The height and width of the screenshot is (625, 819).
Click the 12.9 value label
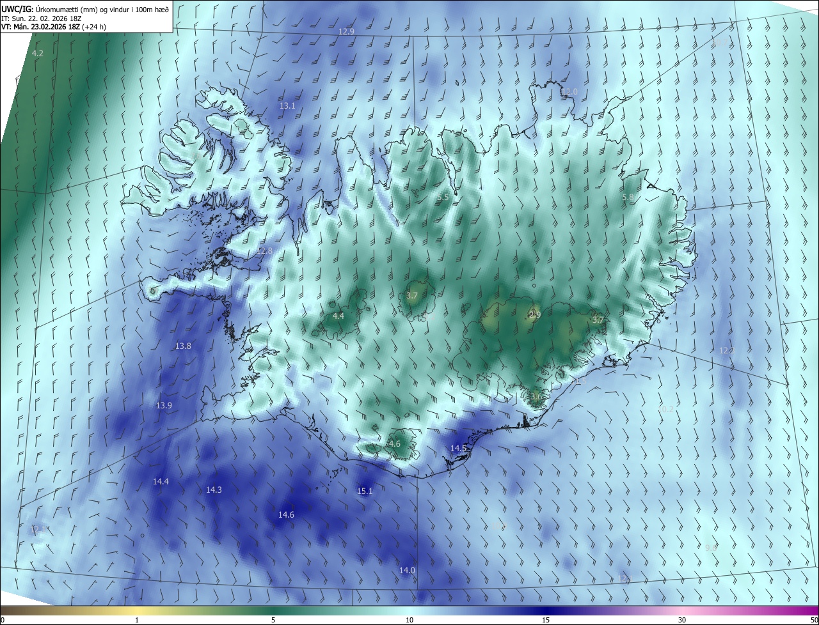(x=346, y=31)
